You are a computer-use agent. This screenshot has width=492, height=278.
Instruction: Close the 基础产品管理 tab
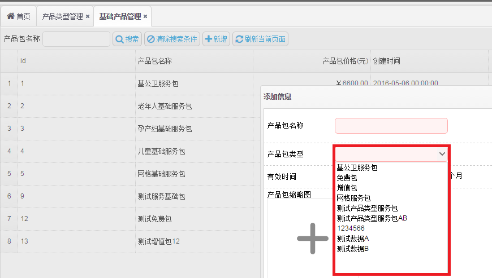point(145,16)
